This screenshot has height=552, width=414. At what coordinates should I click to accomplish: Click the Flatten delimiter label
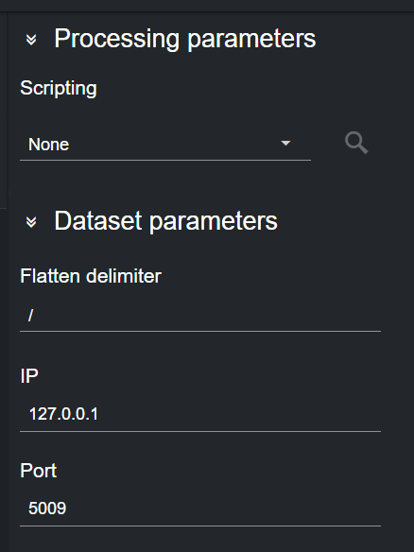click(x=91, y=276)
